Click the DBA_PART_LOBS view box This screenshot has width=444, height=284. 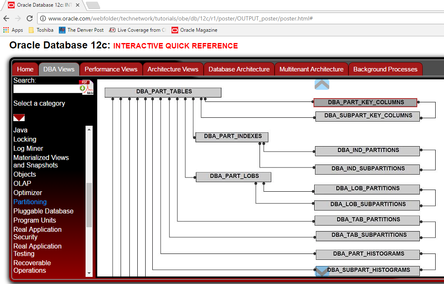click(233, 177)
